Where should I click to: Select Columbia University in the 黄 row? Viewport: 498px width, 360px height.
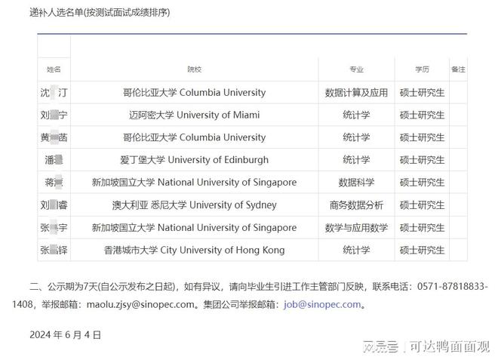click(195, 137)
